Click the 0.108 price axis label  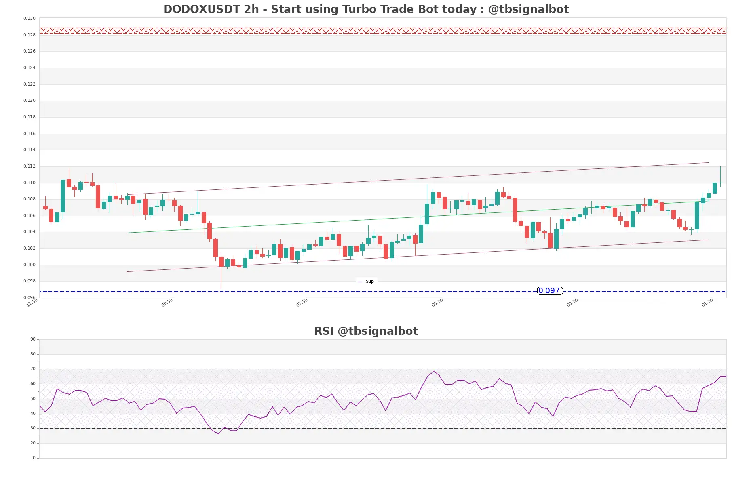click(29, 199)
